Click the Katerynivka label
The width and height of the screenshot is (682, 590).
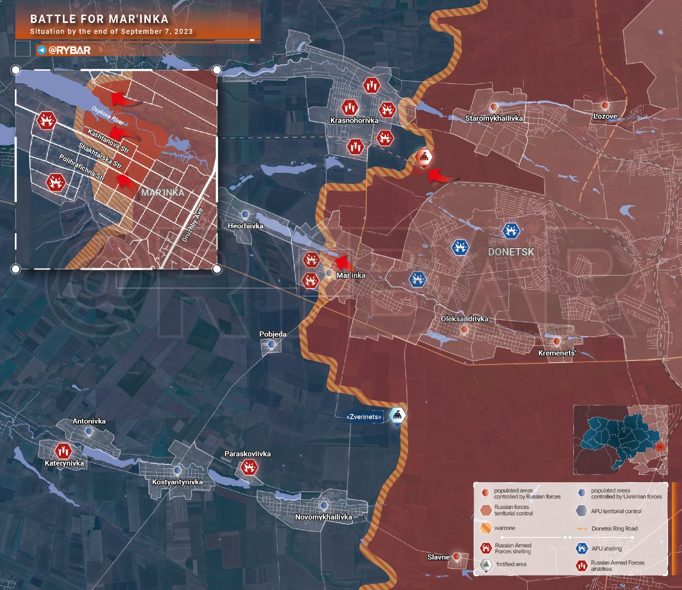coord(64,463)
